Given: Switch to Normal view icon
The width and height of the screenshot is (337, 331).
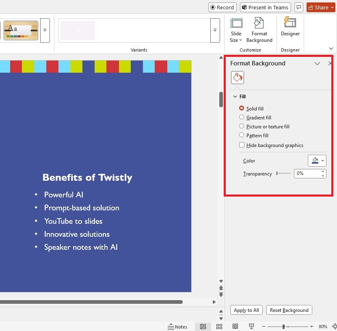Looking at the screenshot, I should click(x=203, y=327).
